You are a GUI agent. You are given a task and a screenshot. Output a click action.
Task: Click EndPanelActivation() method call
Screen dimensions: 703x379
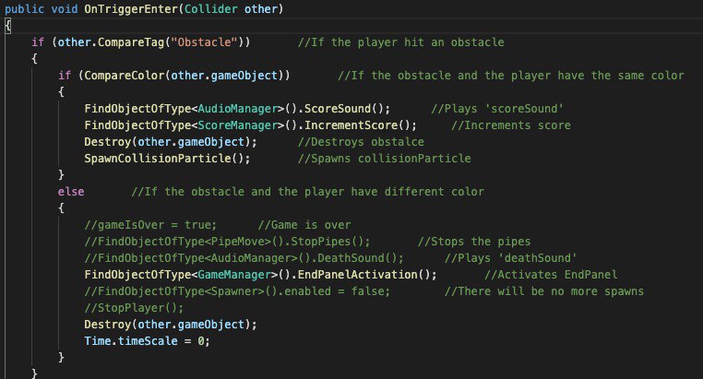point(364,274)
